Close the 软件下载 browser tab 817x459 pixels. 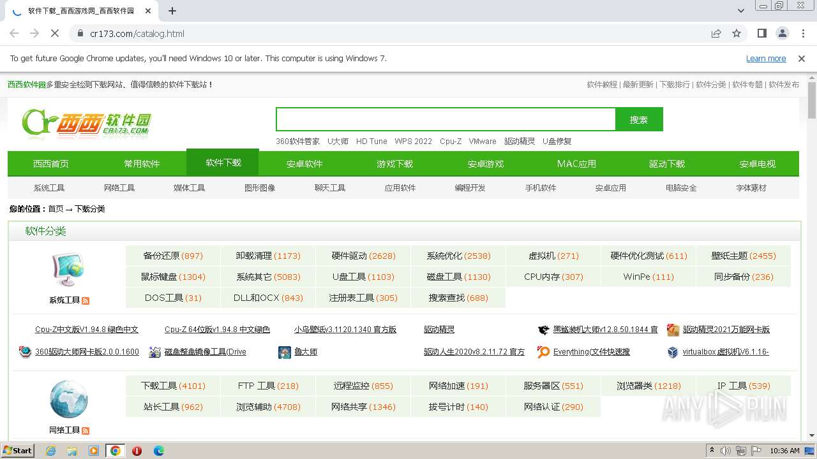tap(148, 11)
